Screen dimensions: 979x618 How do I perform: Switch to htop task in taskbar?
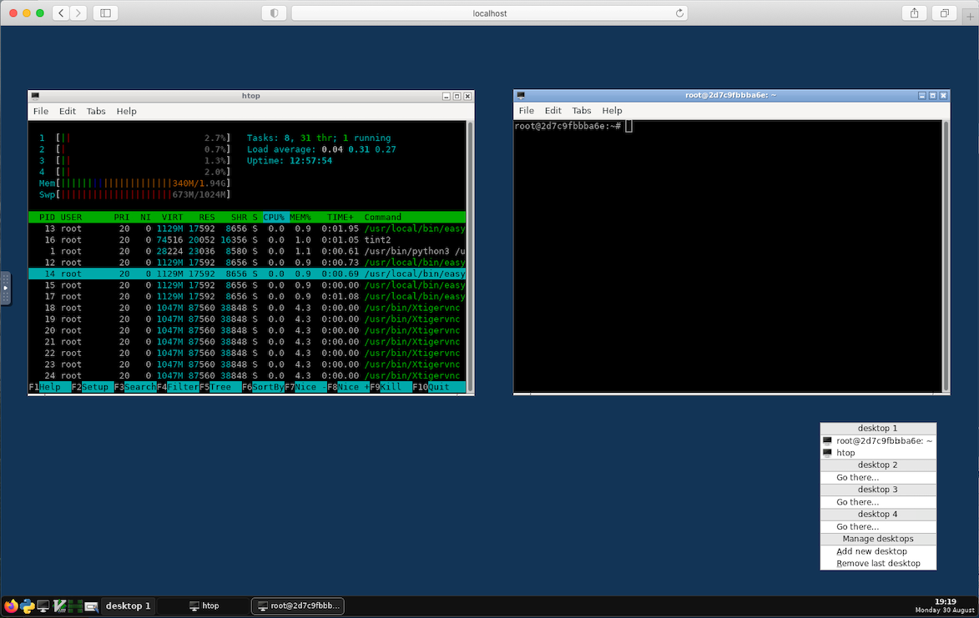204,605
